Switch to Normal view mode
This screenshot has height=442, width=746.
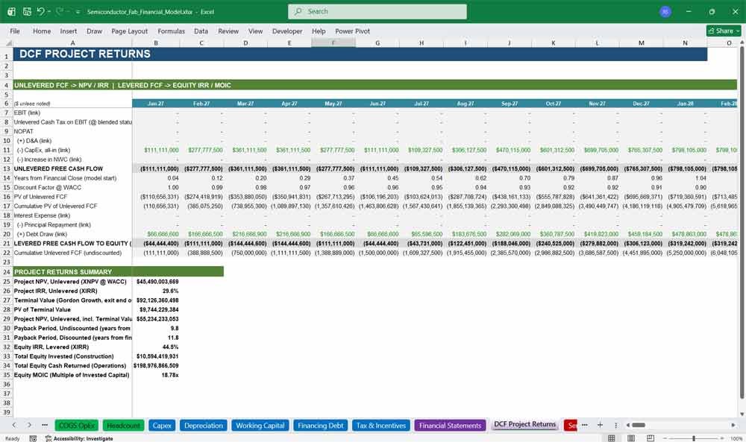612,438
